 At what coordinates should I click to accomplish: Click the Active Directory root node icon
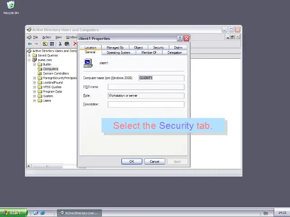pos(29,51)
